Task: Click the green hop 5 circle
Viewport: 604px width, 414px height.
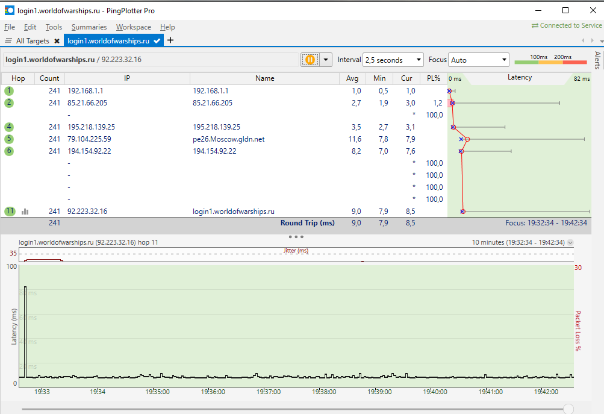Action: pos(9,139)
